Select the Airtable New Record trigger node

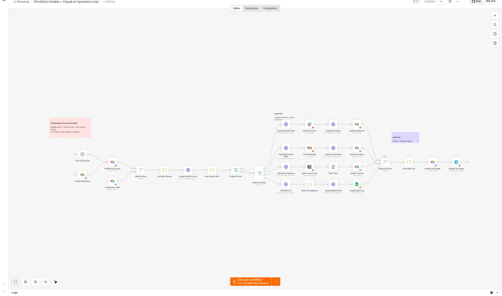[x=82, y=175]
